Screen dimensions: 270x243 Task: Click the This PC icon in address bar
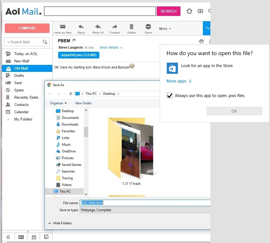pos(78,94)
